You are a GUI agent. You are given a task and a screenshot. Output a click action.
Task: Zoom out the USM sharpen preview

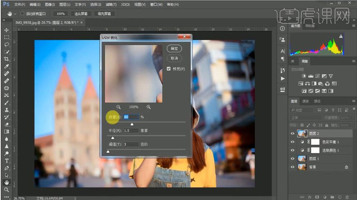tap(119, 107)
